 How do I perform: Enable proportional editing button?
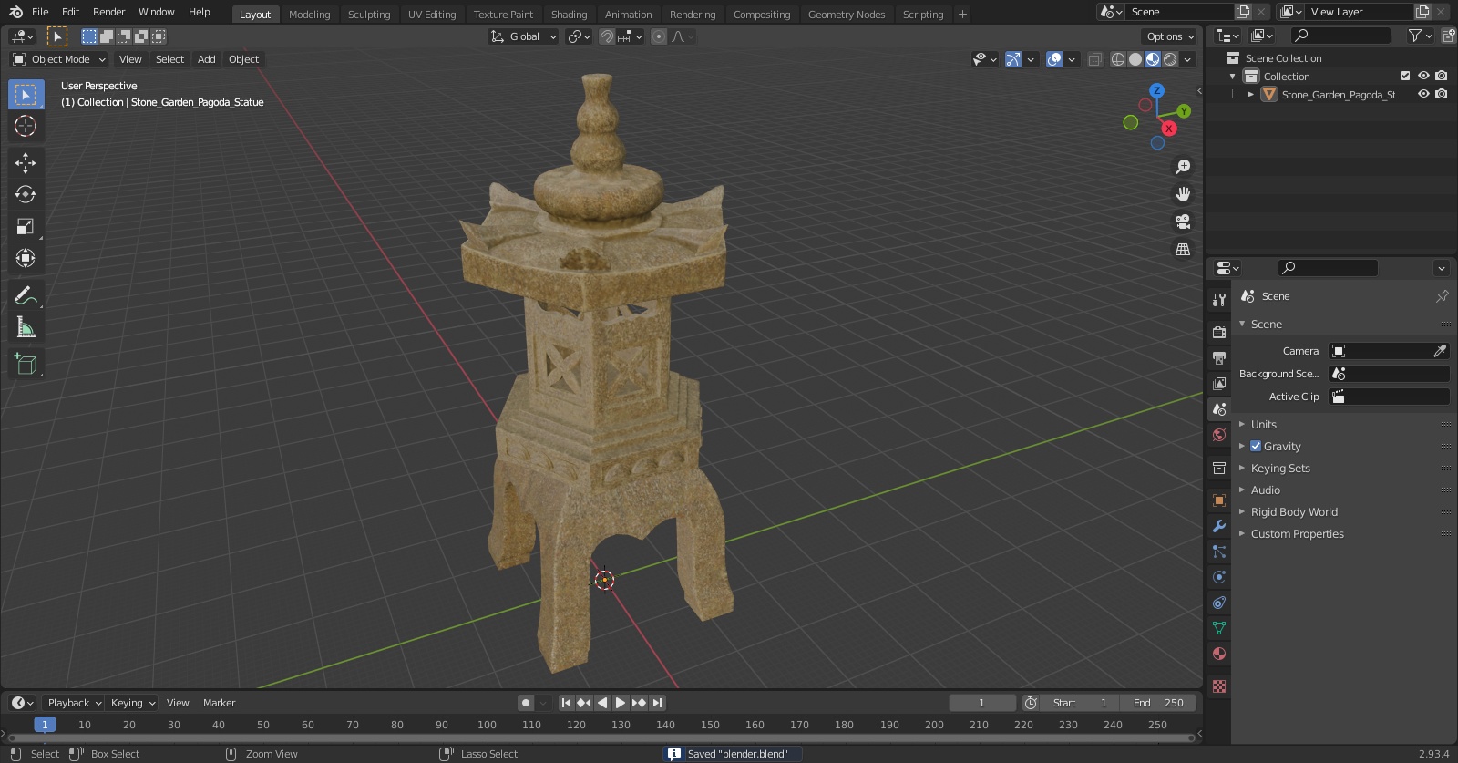click(659, 36)
